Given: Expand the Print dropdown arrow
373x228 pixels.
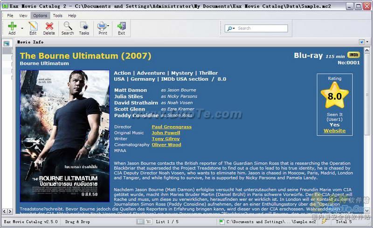Looking at the screenshot, I should 108,26.
